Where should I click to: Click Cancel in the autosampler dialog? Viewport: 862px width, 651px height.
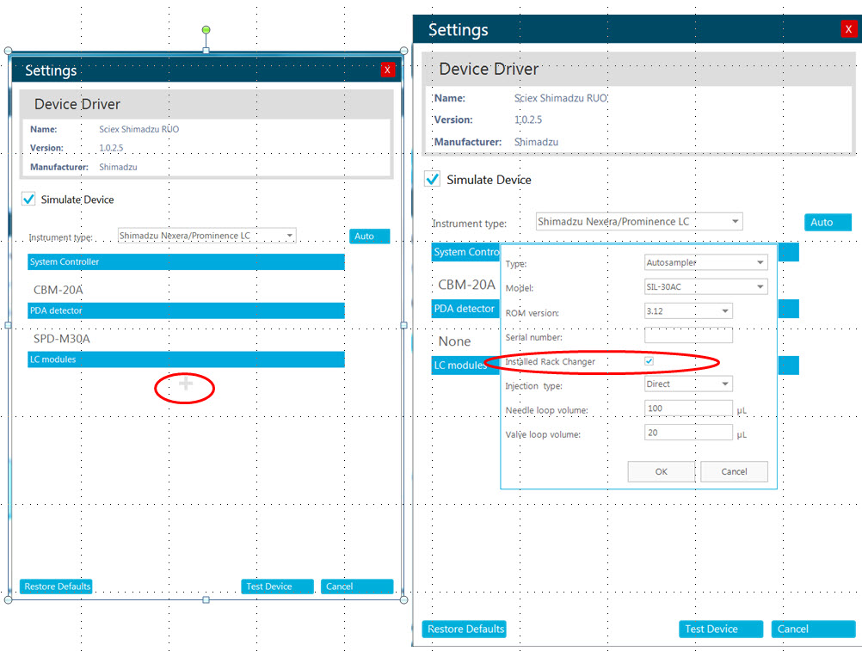click(734, 471)
